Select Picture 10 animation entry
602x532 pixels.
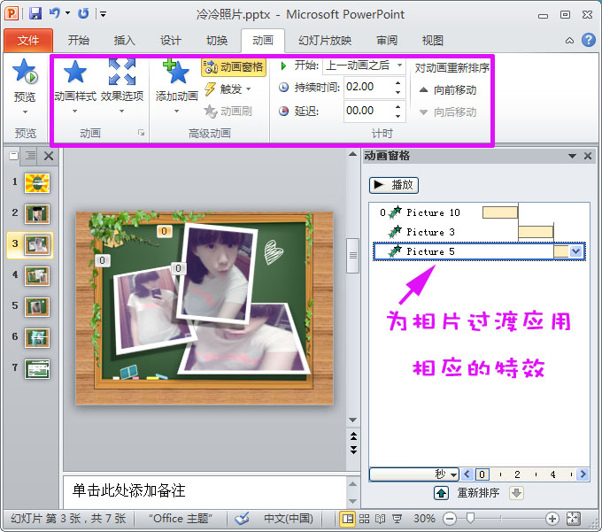tap(479, 212)
